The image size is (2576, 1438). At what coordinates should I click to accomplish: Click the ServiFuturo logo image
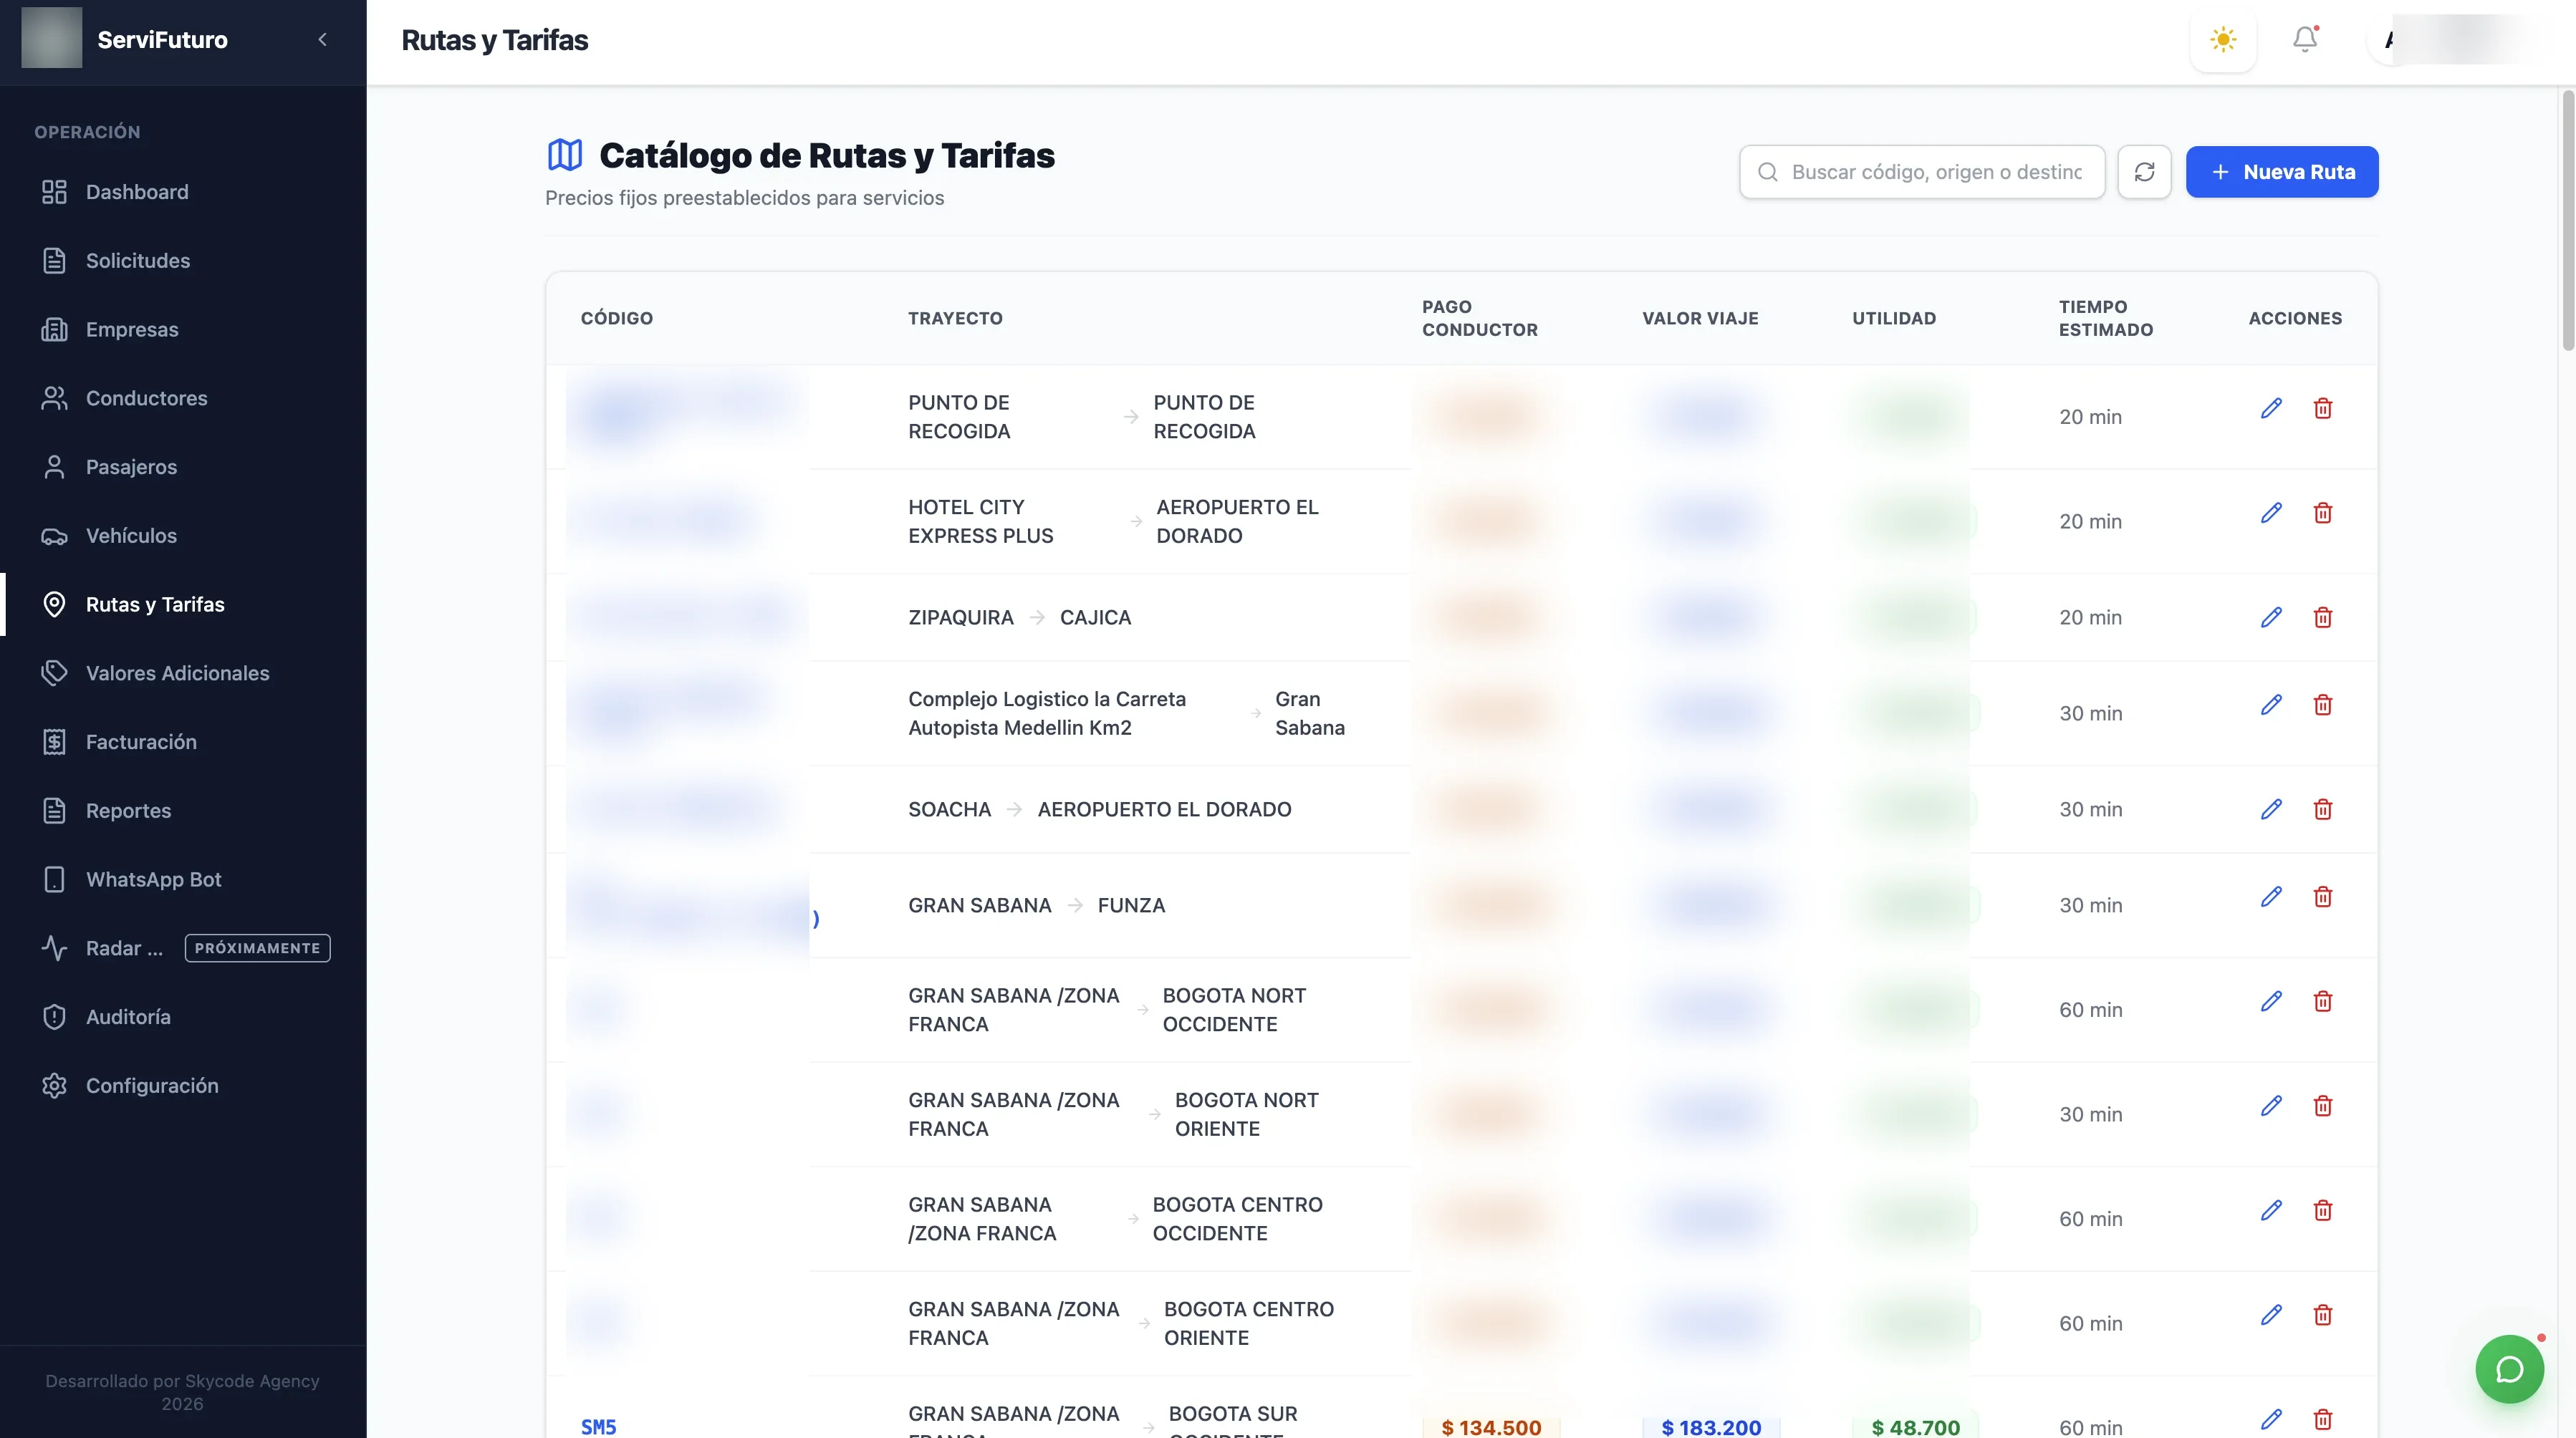52,38
